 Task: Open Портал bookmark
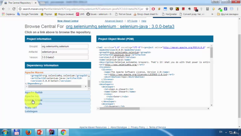point(46,14)
